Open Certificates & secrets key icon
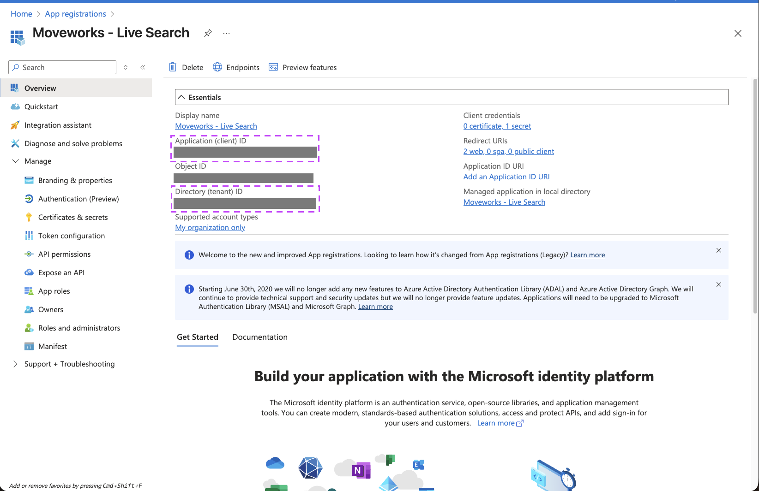The width and height of the screenshot is (759, 491). pyautogui.click(x=29, y=217)
